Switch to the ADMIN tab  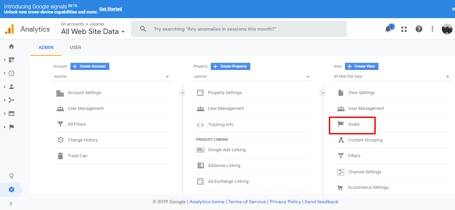pyautogui.click(x=46, y=47)
